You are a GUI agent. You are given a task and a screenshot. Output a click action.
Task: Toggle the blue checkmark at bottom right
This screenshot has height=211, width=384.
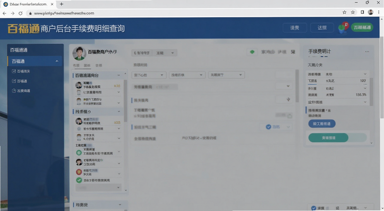click(x=313, y=208)
